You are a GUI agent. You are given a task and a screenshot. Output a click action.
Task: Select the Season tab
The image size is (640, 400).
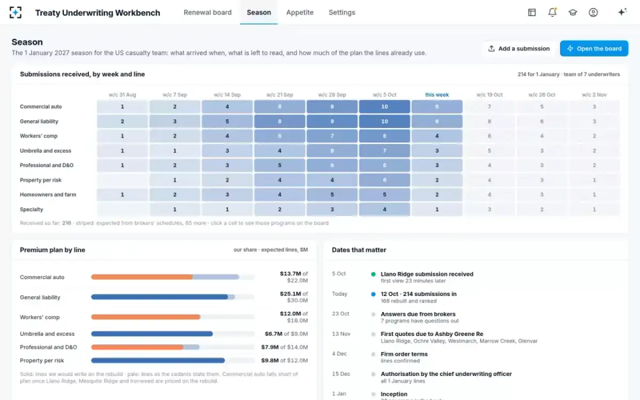point(259,12)
